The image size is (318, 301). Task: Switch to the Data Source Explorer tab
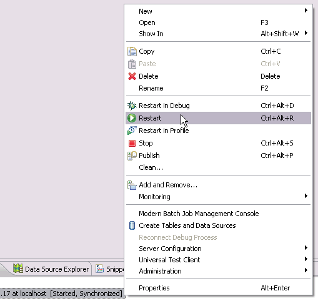(x=51, y=269)
